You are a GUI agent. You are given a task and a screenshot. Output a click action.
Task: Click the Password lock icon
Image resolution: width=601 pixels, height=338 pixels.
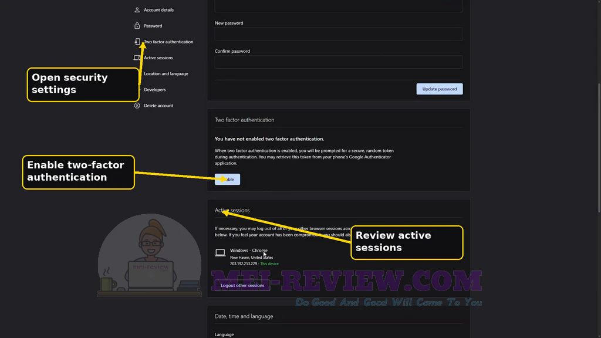coord(137,26)
